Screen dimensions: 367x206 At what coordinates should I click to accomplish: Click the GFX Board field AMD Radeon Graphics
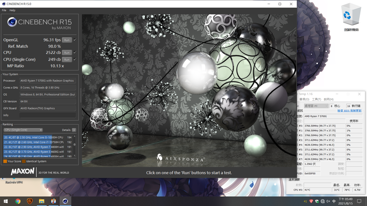pyautogui.click(x=47, y=108)
